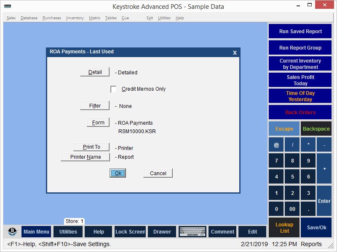Image resolution: width=337 pixels, height=252 pixels.
Task: Click keypad digit 4
Action: coord(276,176)
